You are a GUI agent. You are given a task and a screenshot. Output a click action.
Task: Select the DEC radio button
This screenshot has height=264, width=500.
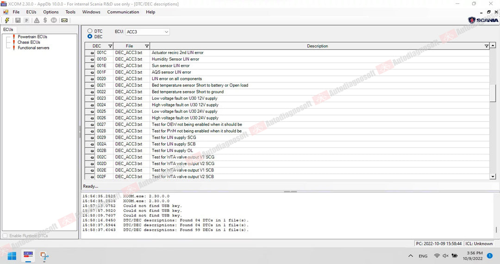tap(90, 37)
